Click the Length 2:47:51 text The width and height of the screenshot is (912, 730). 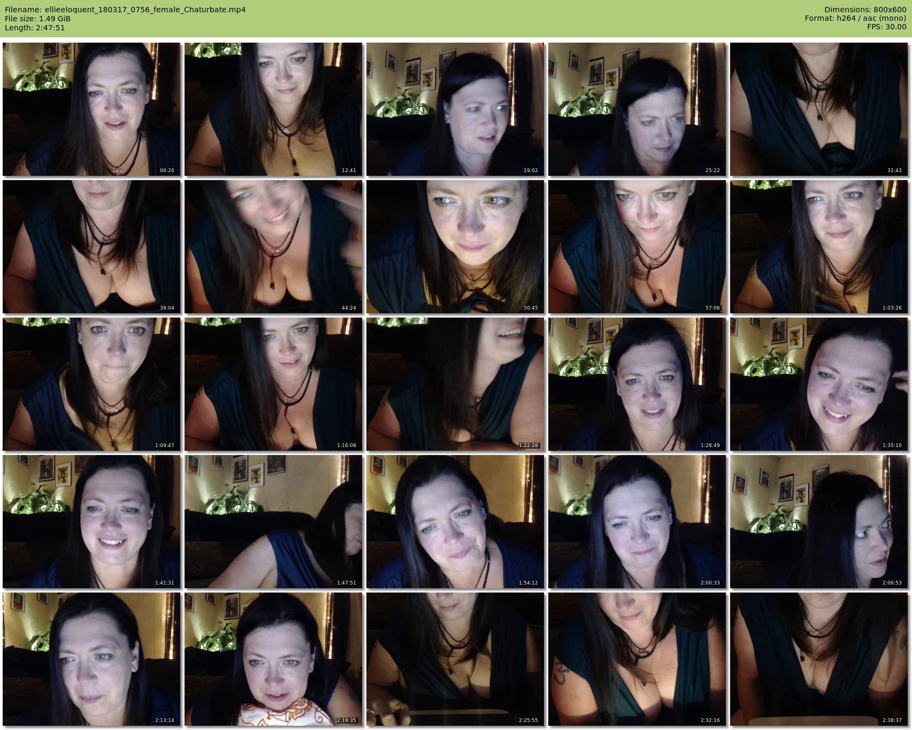[x=35, y=28]
